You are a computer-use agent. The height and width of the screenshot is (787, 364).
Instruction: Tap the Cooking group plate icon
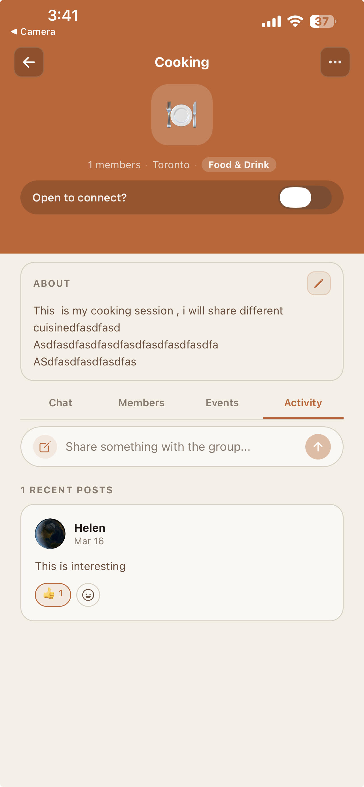[x=182, y=114]
